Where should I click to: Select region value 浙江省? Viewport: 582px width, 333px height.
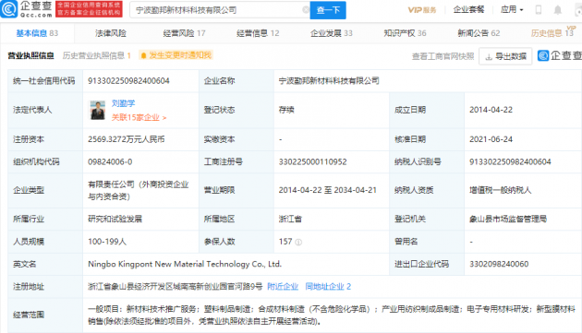click(x=290, y=219)
